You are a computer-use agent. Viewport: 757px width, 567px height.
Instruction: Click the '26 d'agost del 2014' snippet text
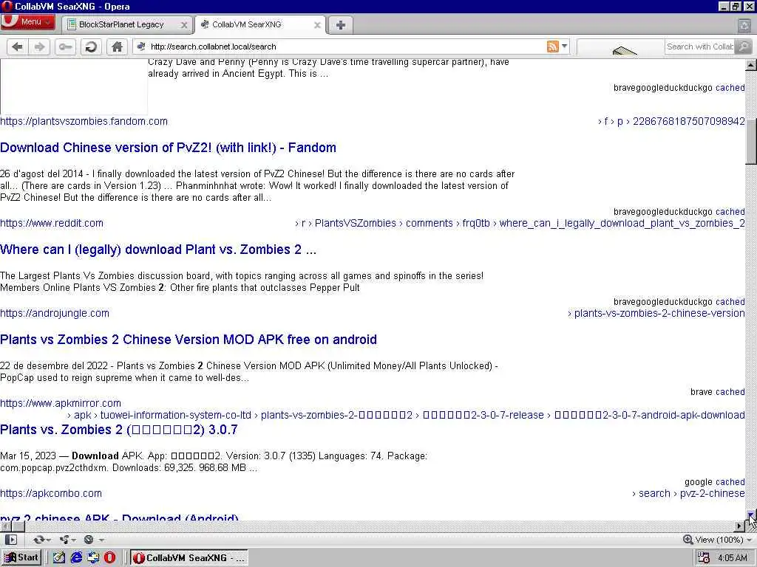coord(257,185)
